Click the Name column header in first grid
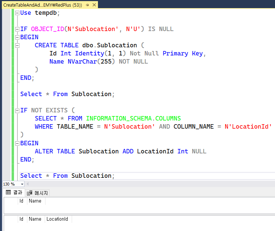Image resolution: width=275 pixels, height=231 pixels. point(35,201)
